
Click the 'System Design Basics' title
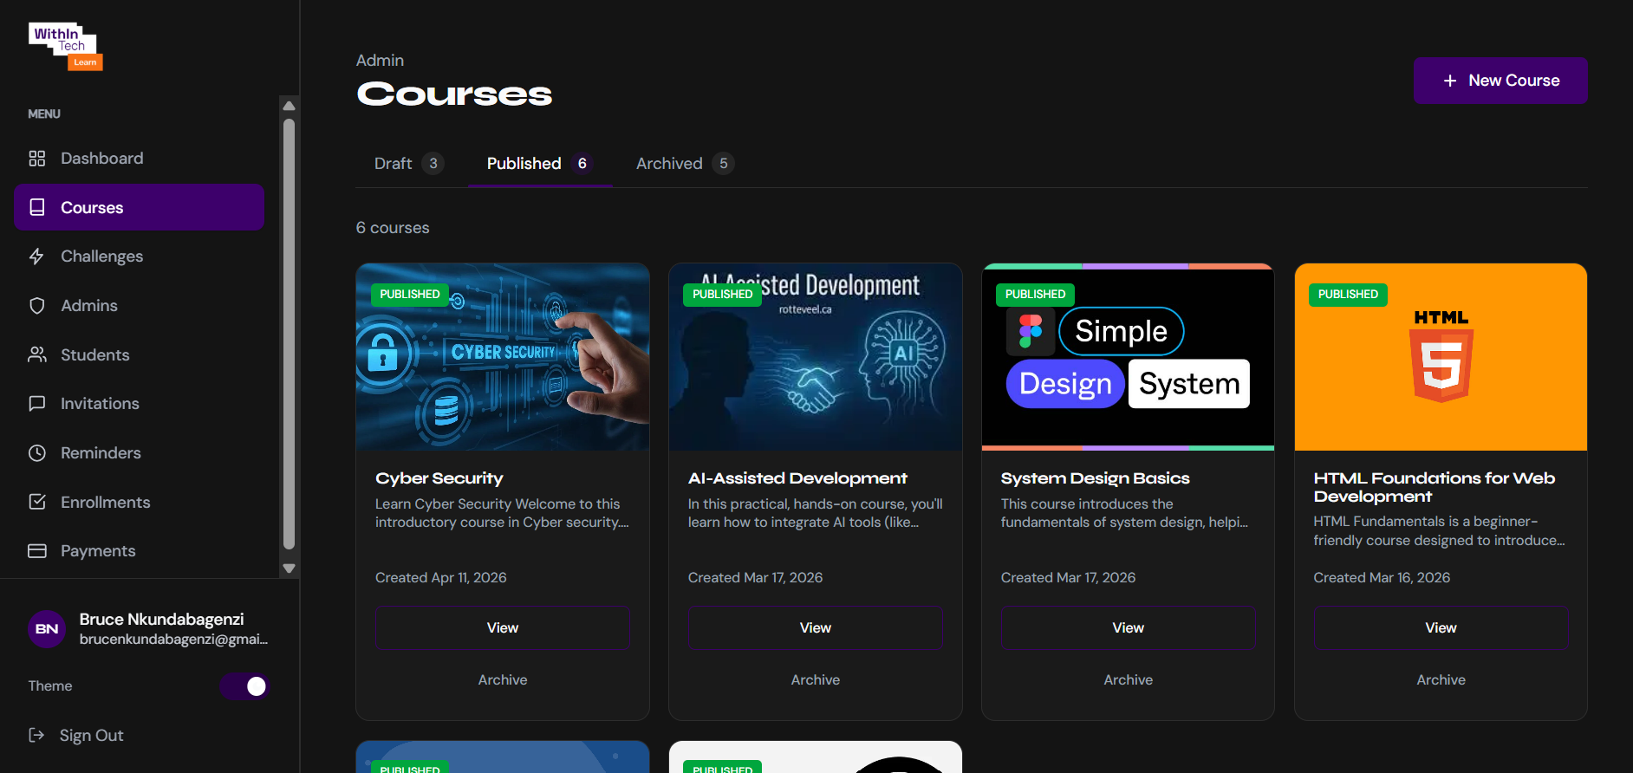click(1096, 478)
